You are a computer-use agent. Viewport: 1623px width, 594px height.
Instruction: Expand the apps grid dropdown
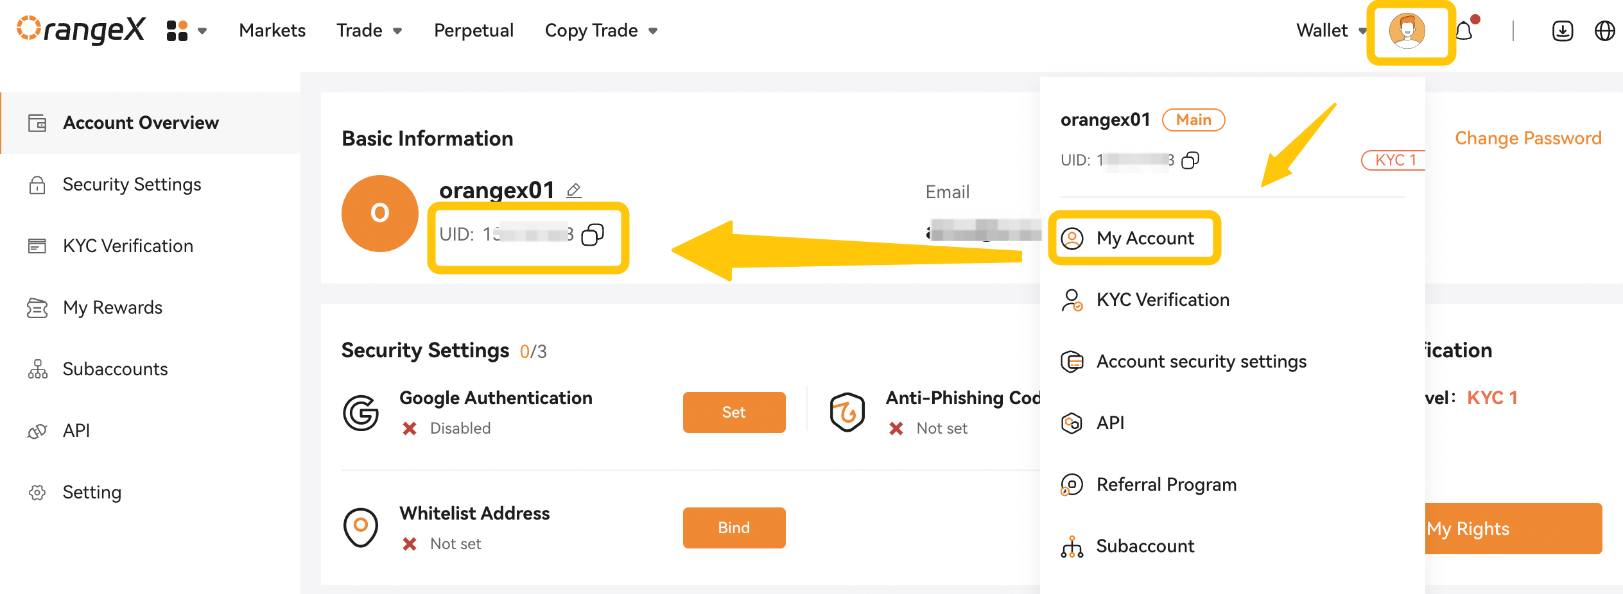pyautogui.click(x=186, y=31)
